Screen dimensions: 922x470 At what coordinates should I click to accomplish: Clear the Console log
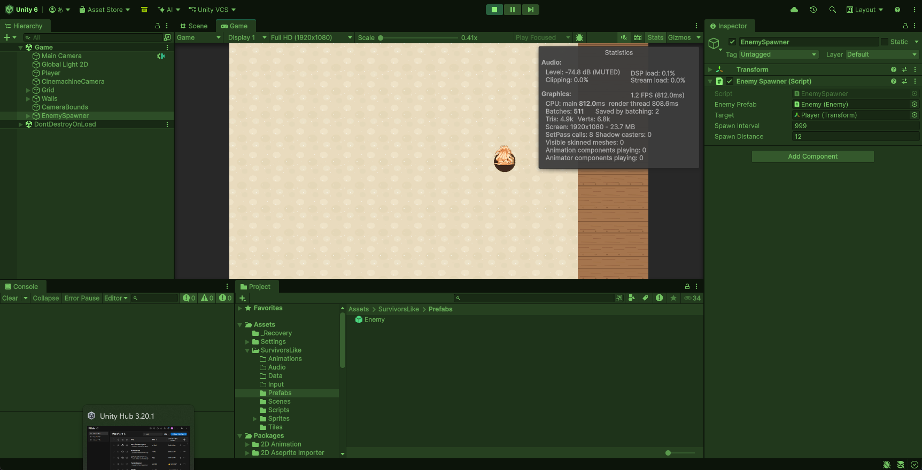click(10, 298)
